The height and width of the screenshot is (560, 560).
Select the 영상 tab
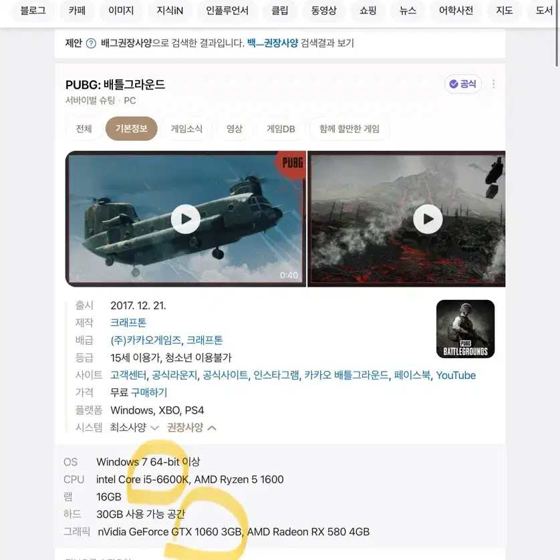pyautogui.click(x=235, y=128)
